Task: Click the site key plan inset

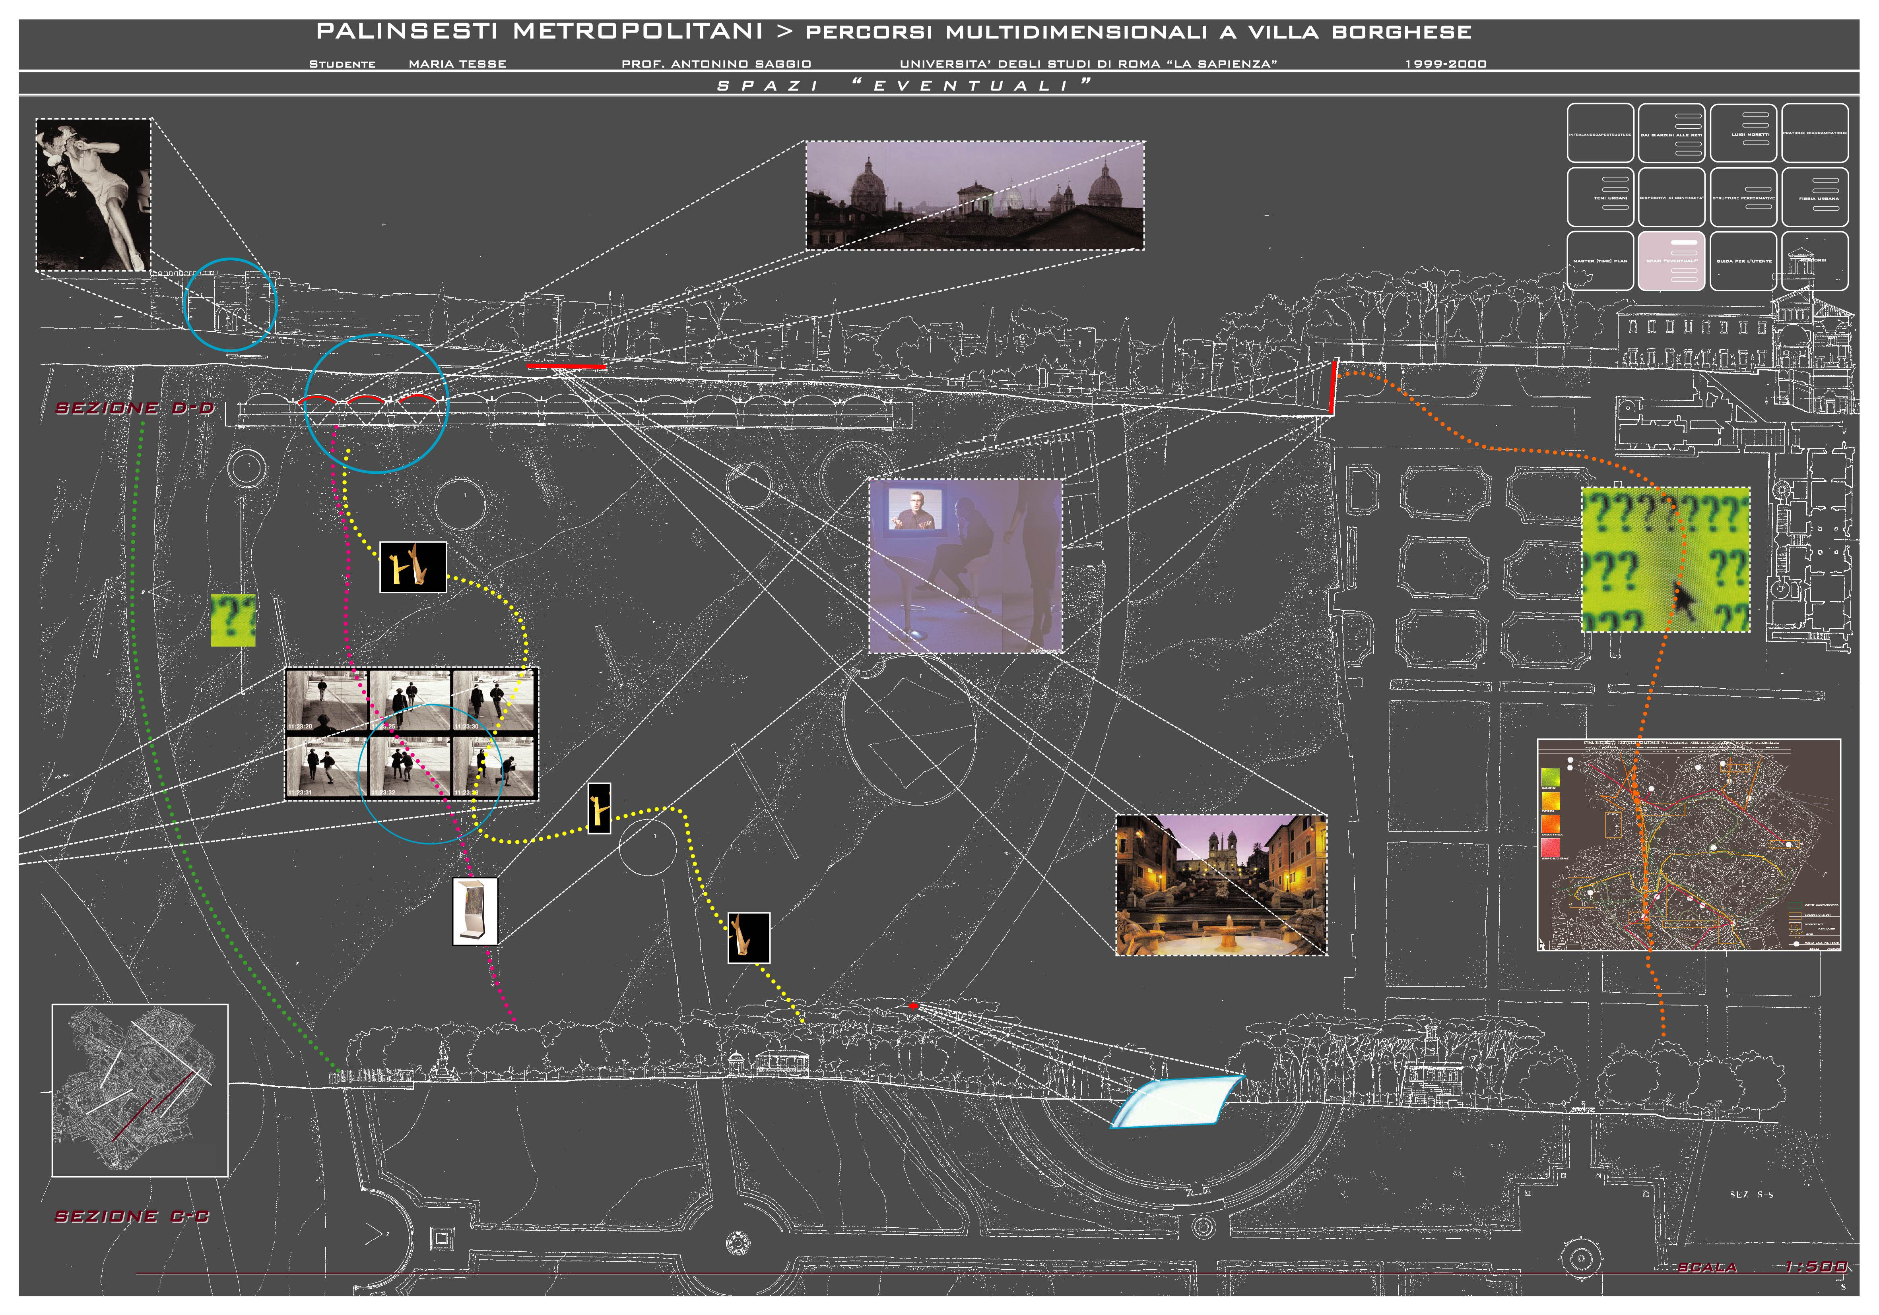Action: click(140, 1090)
